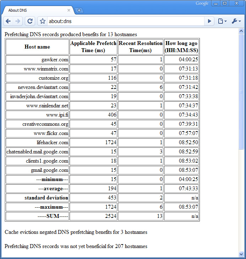
Task: Click the about:dns address bar
Action: 125,21
